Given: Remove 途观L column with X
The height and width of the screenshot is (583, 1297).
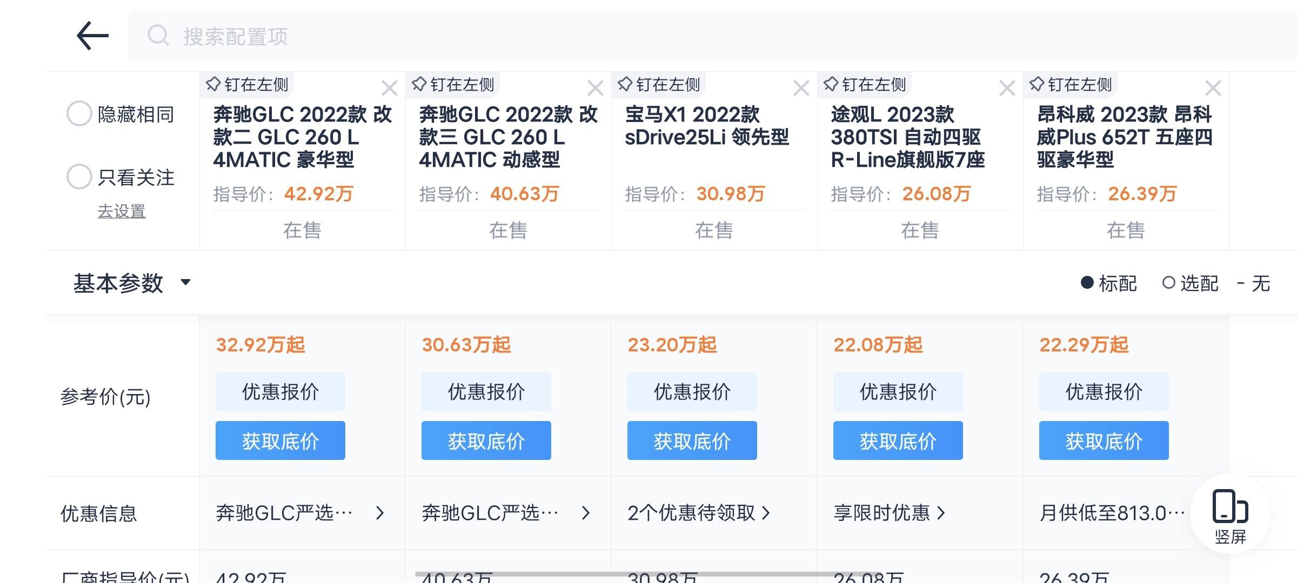Looking at the screenshot, I should pos(1007,88).
